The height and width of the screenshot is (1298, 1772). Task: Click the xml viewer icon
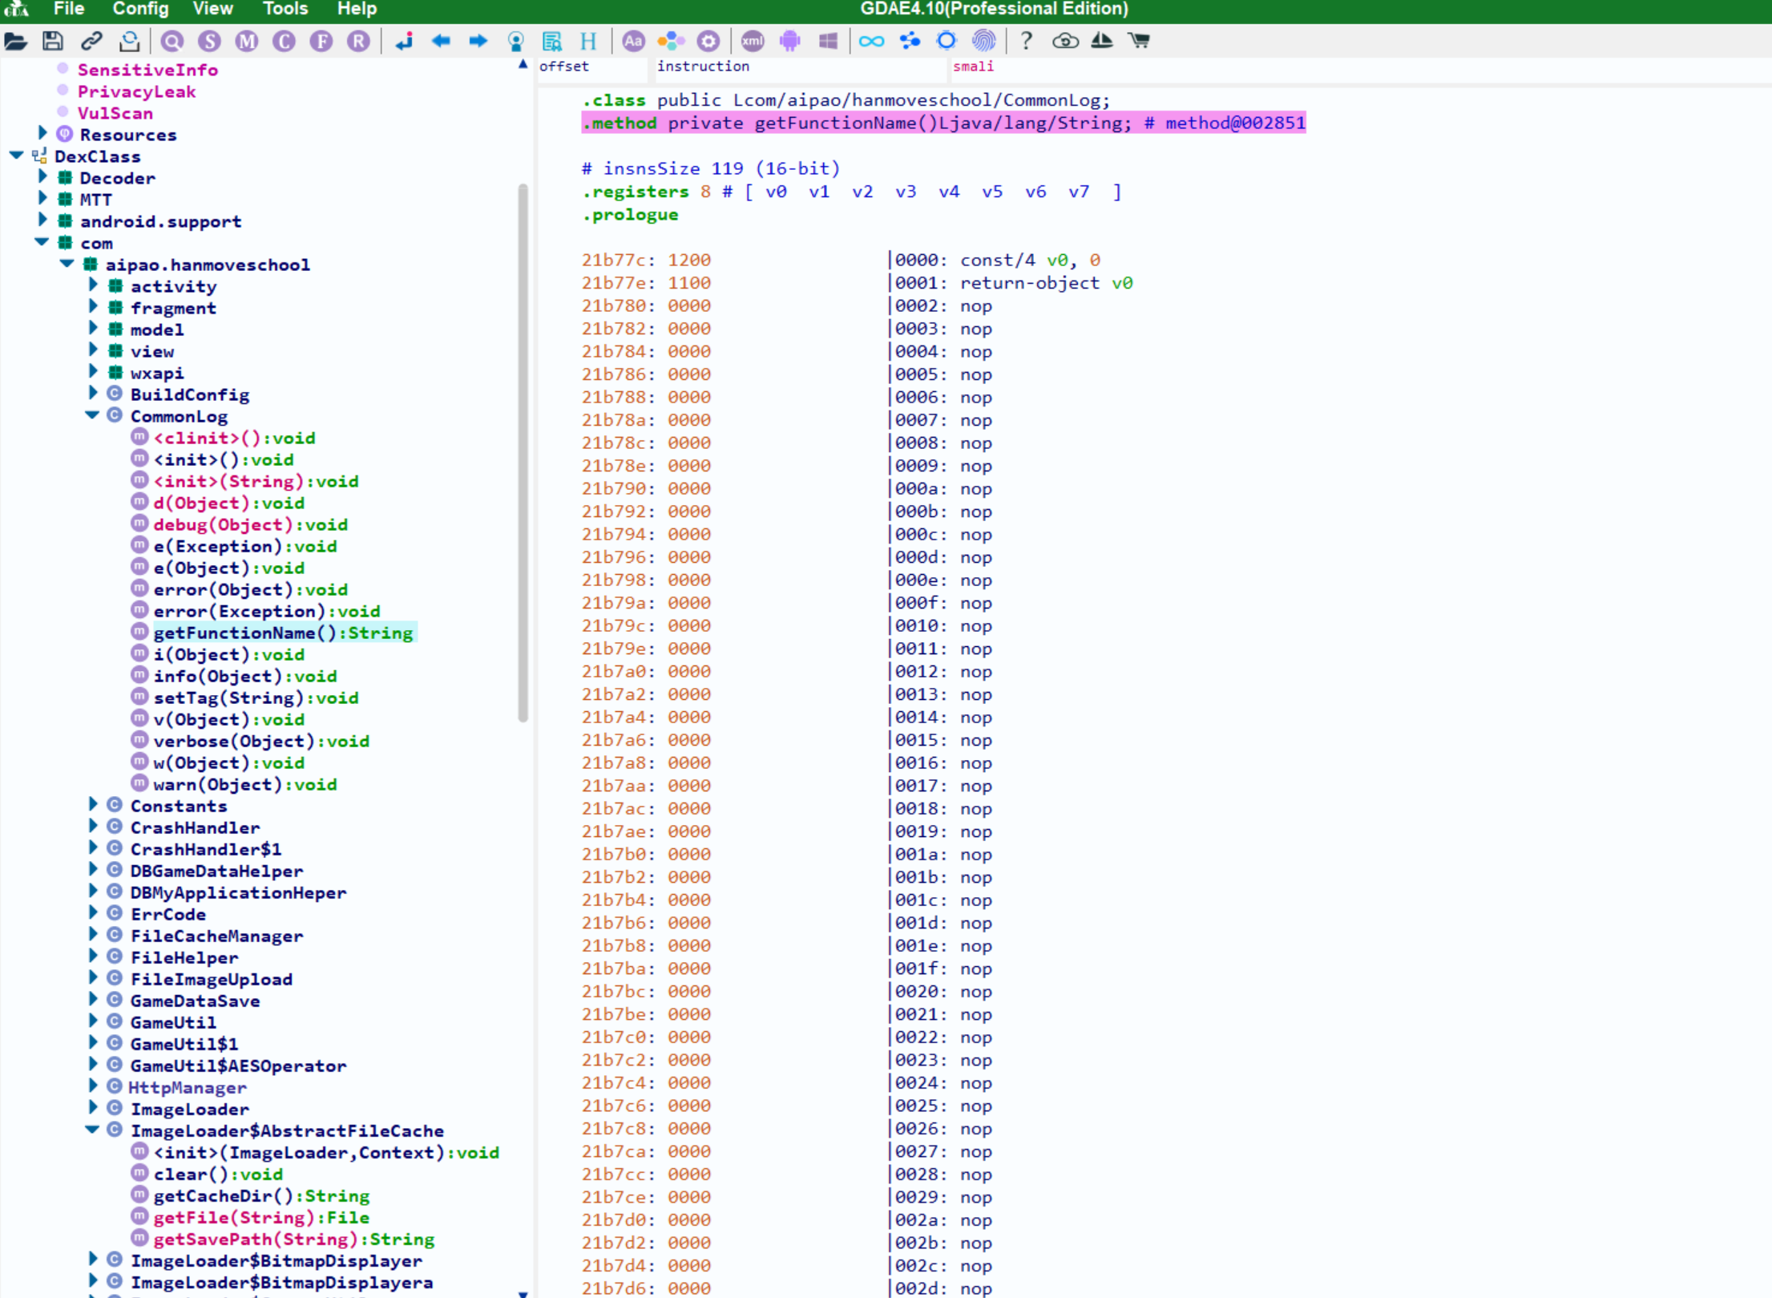[752, 41]
